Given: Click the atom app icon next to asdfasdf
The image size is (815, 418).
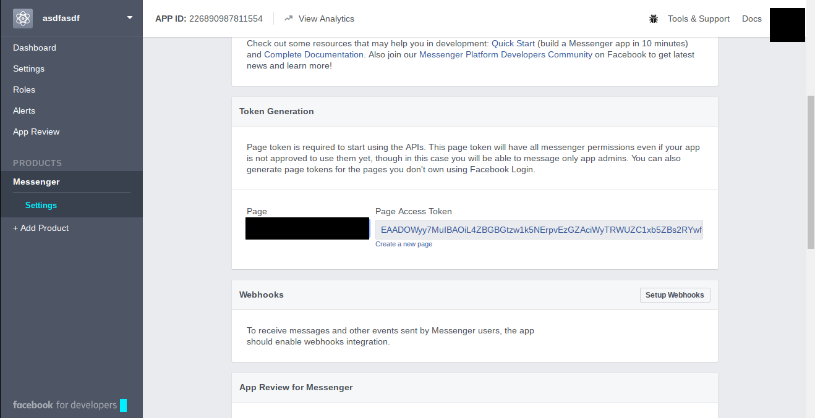Looking at the screenshot, I should click(x=23, y=19).
